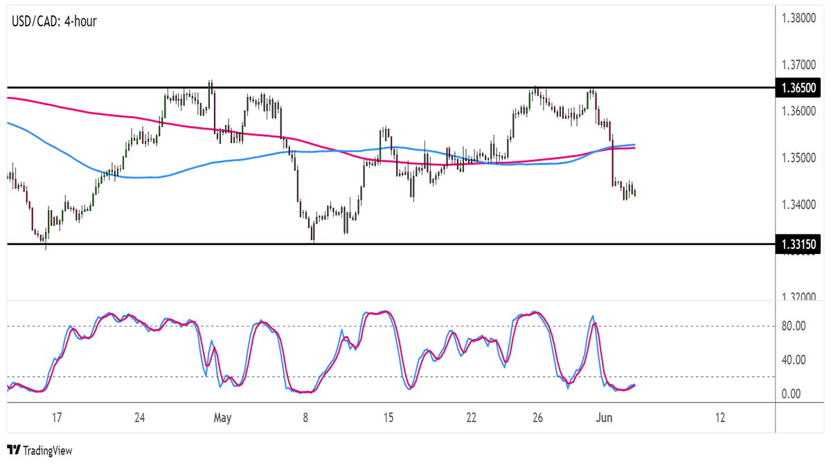831x467 pixels.
Task: Click the 15 date marker on the time axis
Action: point(388,418)
